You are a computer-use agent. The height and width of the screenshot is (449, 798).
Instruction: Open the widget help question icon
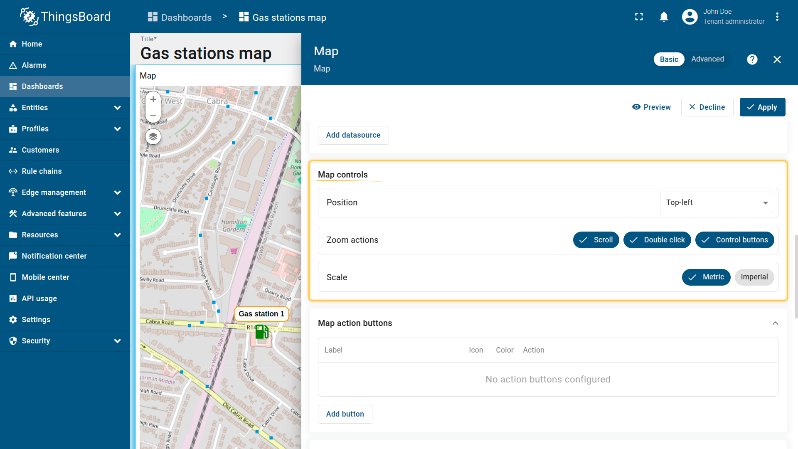pos(752,59)
